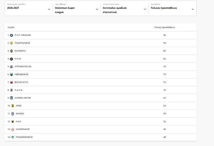Open the Τελικές προσπάθειες category dropdown
The image size is (214, 146).
click(172, 8)
